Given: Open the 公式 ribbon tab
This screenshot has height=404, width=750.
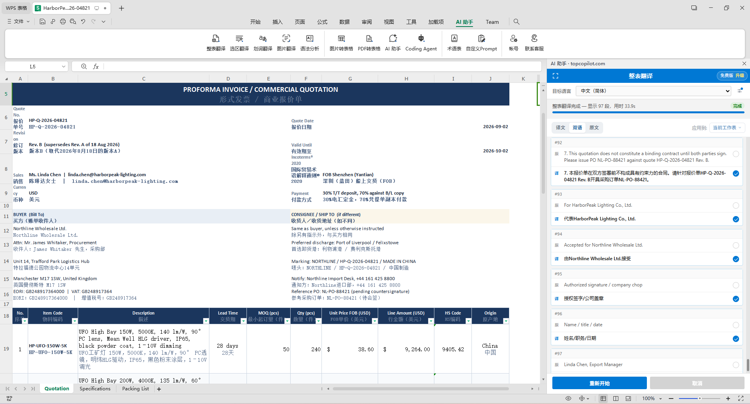Looking at the screenshot, I should pos(322,22).
